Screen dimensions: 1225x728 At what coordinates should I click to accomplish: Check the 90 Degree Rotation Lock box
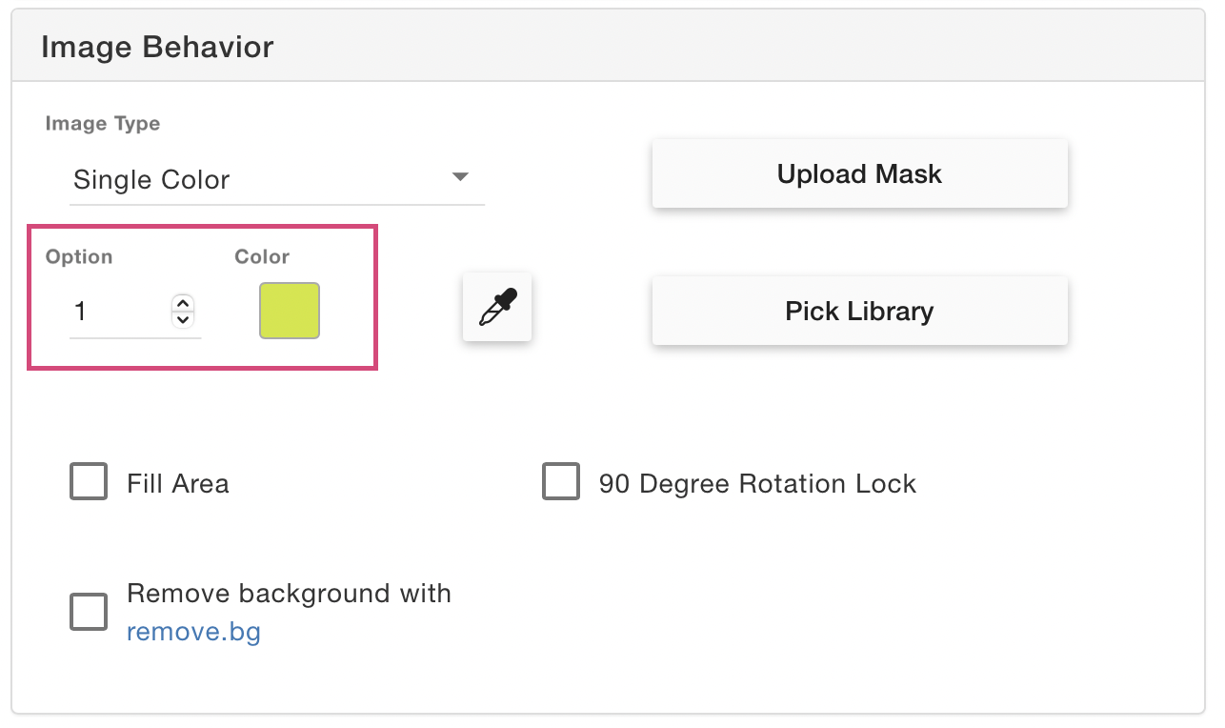pos(561,482)
